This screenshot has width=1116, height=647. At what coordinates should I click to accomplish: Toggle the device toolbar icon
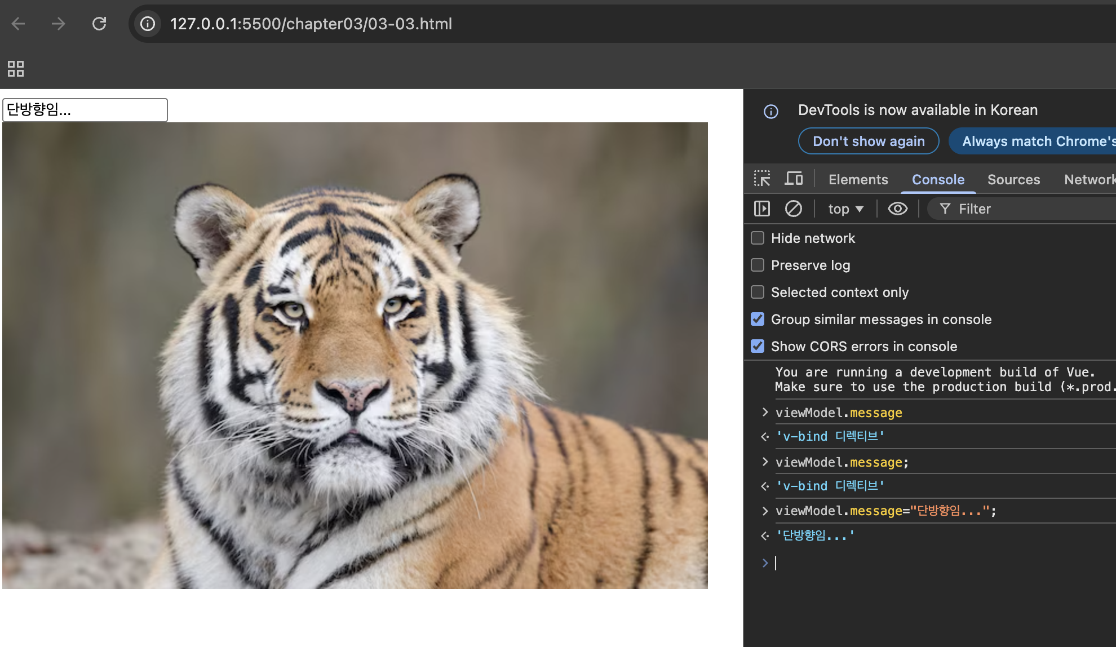[x=794, y=179]
